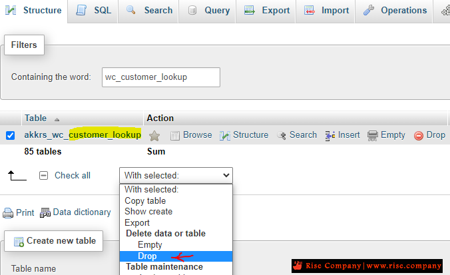Viewport: 450px width, 275px height.
Task: Click the Search action icon in the row
Action: tap(281, 135)
